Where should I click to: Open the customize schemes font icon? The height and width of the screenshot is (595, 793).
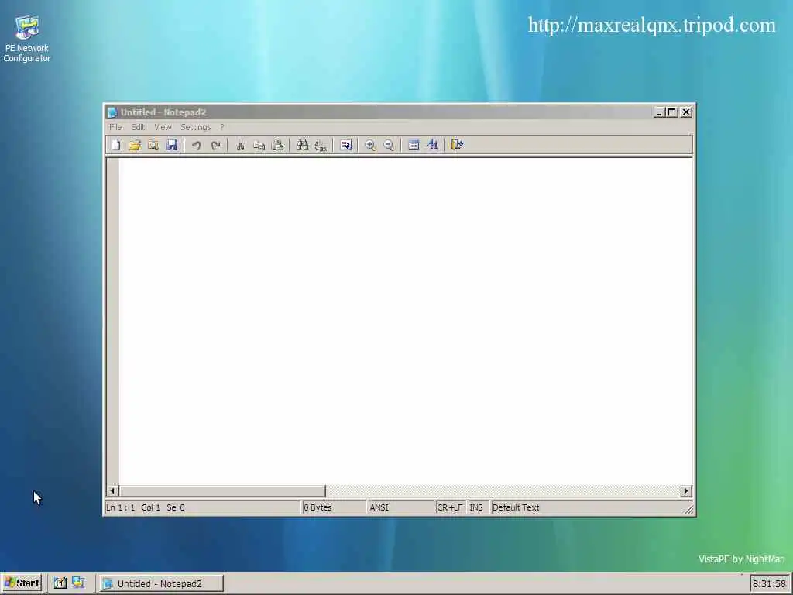pos(432,145)
